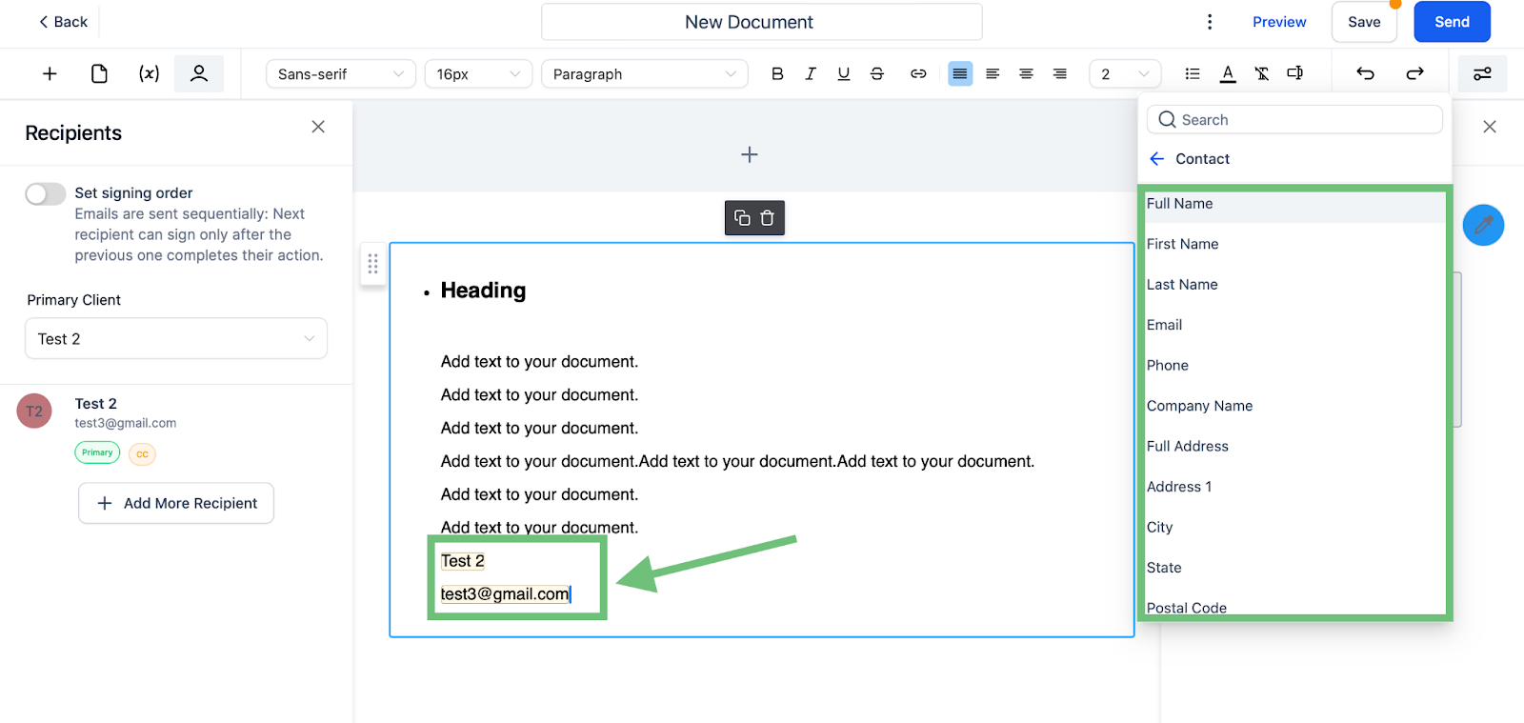The height and width of the screenshot is (723, 1524).
Task: Send the document
Action: pyautogui.click(x=1452, y=22)
